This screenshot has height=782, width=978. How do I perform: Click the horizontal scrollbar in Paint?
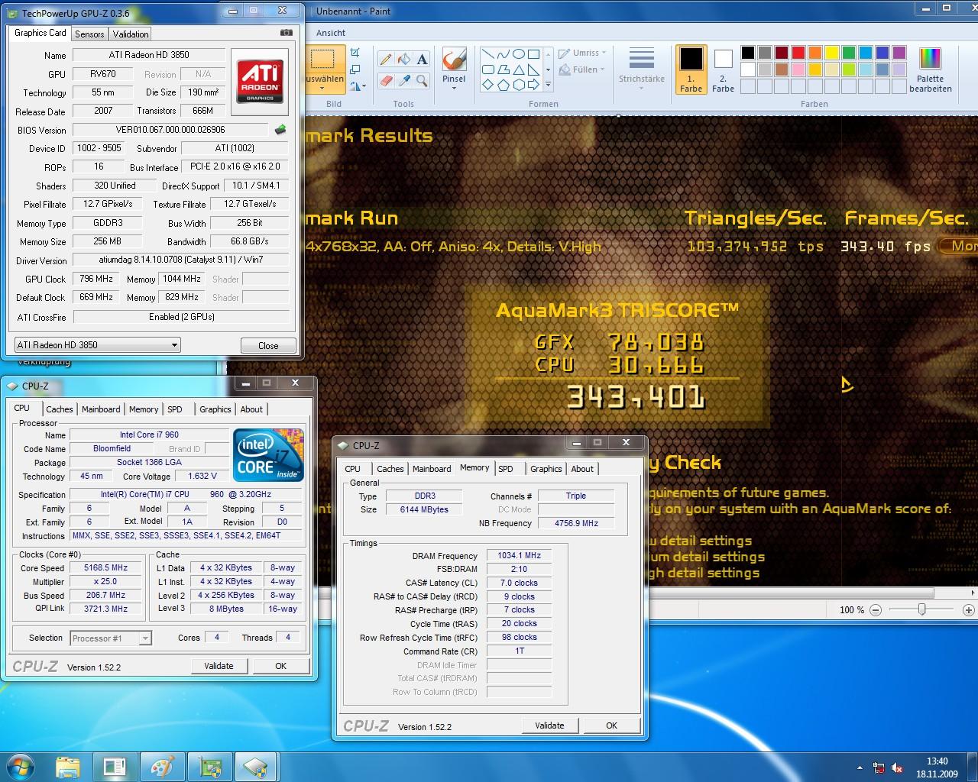[619, 593]
